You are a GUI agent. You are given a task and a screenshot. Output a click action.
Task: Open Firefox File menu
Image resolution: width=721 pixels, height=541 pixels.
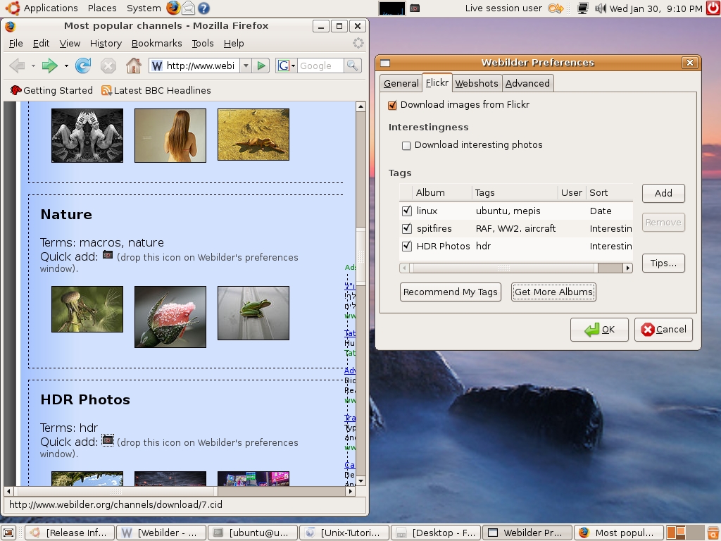click(x=15, y=43)
